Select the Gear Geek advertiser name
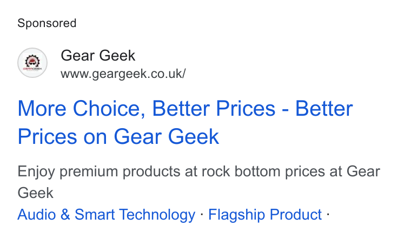 (98, 56)
